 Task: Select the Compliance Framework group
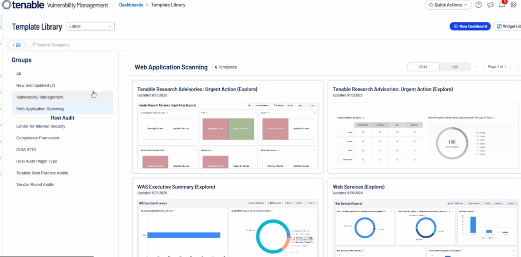click(x=38, y=138)
